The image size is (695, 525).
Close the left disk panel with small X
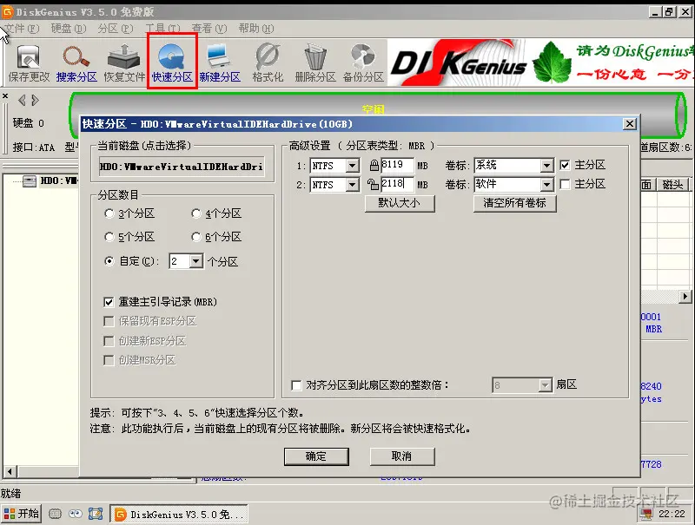(5, 95)
